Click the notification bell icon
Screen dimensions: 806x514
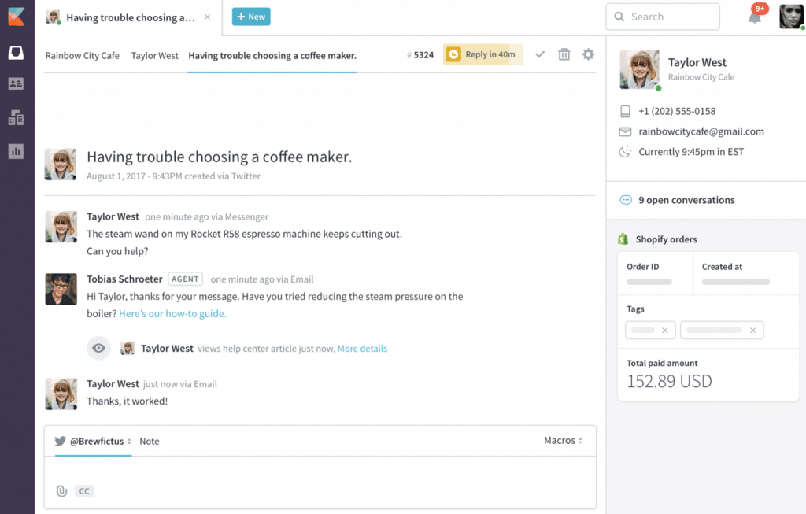pyautogui.click(x=755, y=17)
